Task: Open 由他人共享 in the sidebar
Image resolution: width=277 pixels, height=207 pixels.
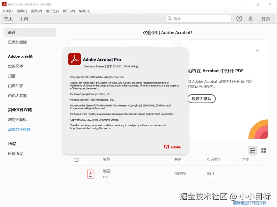Action: tap(17, 96)
